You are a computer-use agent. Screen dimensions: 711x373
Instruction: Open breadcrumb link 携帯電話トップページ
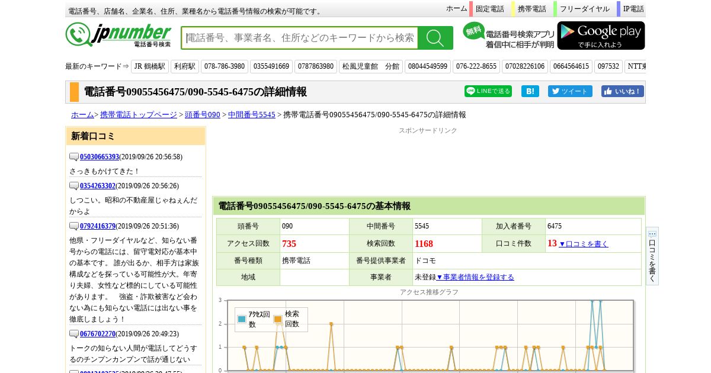tap(138, 115)
